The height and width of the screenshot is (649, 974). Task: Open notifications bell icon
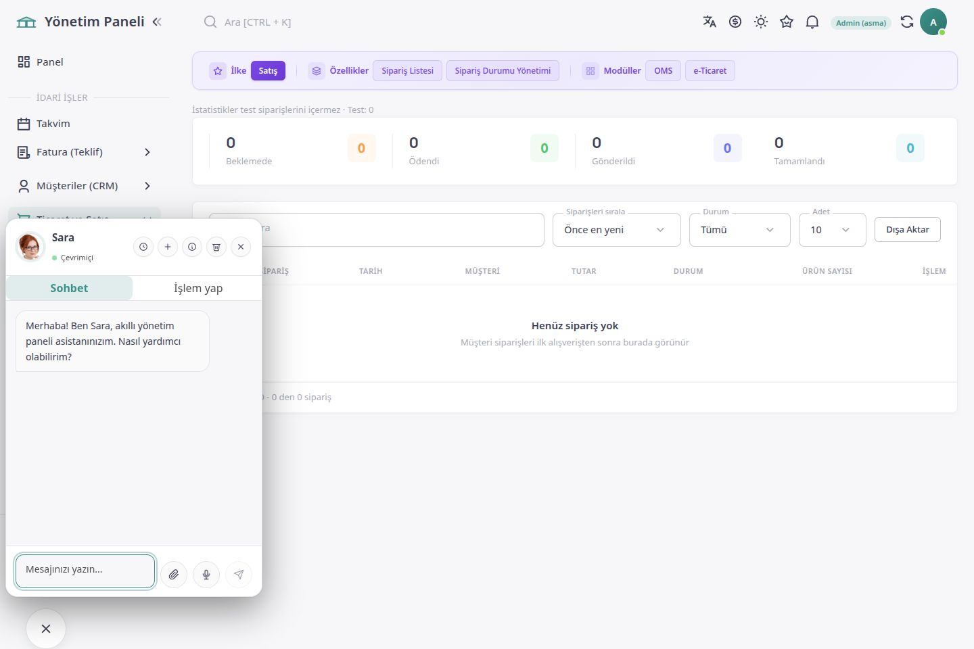click(812, 22)
